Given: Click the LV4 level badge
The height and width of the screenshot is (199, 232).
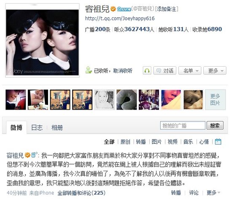Looking at the screenshot, I should (124, 9).
